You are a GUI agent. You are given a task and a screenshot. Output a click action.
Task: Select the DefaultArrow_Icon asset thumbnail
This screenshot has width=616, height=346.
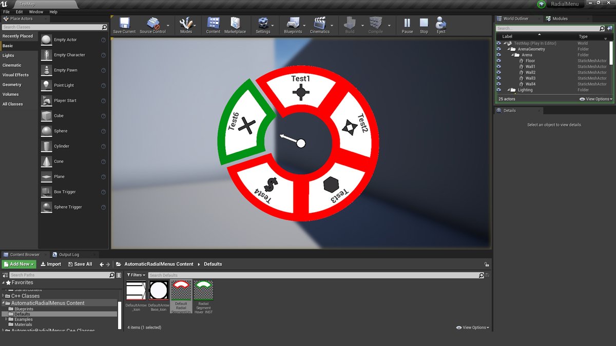coord(136,290)
